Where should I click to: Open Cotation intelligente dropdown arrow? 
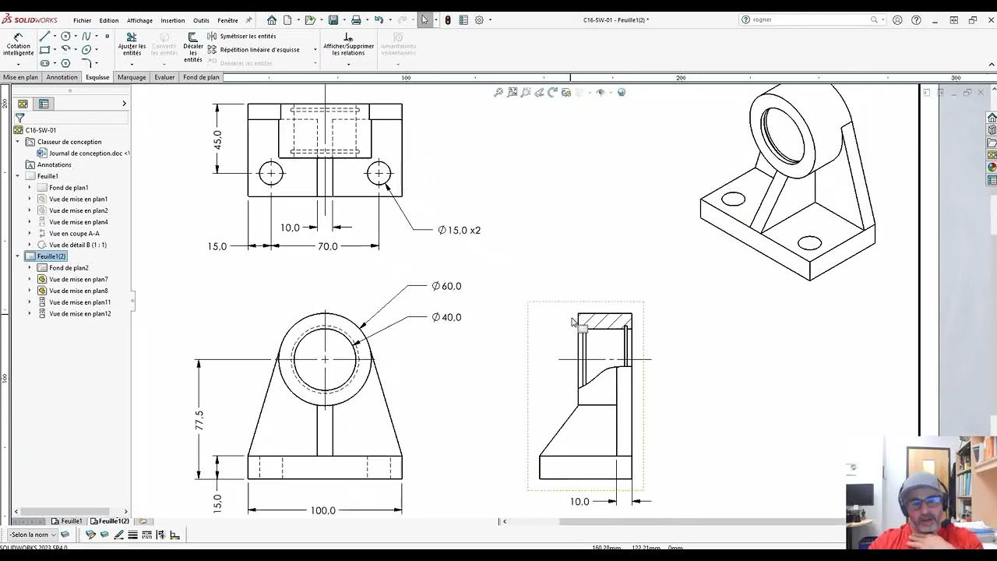pos(18,63)
